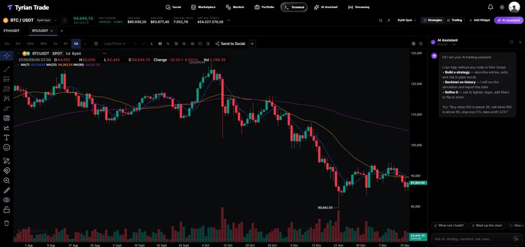This screenshot has width=525, height=247.
Task: Select the 15m timeframe
Action: (x=30, y=44)
